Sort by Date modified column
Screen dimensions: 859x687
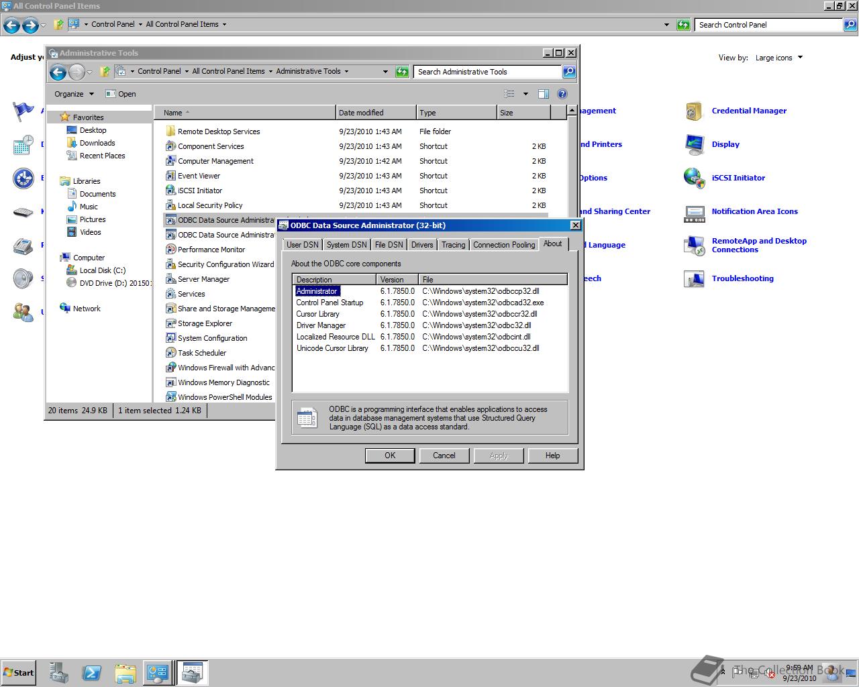pos(375,113)
